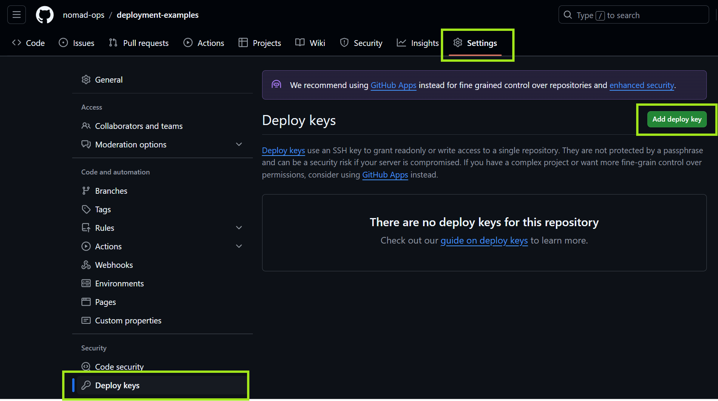The width and height of the screenshot is (718, 401).
Task: Open Branches settings page
Action: tap(162, 191)
